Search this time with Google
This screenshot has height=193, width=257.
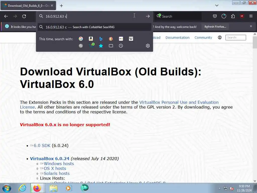pyautogui.click(x=81, y=39)
